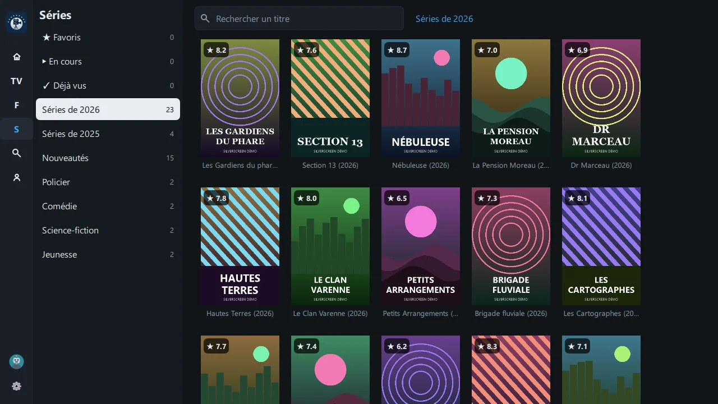Screen dimensions: 718x404
Task: Select Séries de 2025 category
Action: (108, 134)
